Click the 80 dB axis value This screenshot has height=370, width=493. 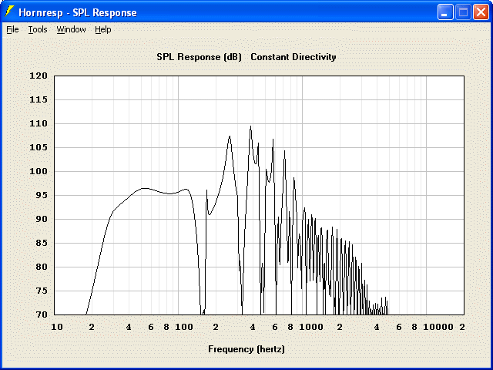[x=41, y=267]
